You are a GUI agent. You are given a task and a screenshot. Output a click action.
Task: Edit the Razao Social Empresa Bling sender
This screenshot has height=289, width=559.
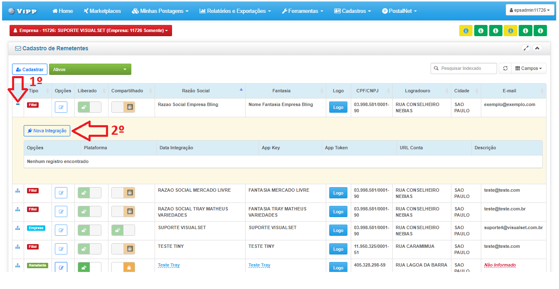coord(61,107)
